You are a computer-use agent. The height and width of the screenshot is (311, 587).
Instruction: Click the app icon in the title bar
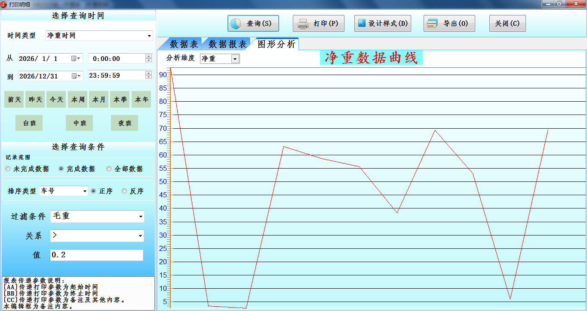pyautogui.click(x=4, y=4)
